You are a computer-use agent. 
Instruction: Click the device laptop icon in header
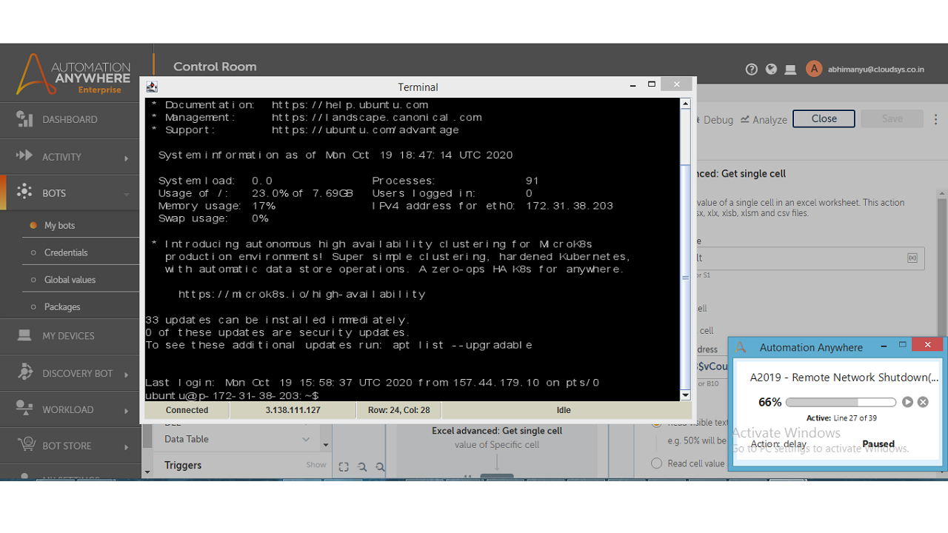point(790,70)
